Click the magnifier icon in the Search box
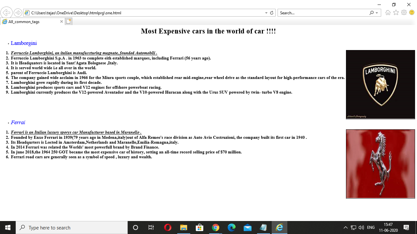The height and width of the screenshot is (234, 417). point(371,13)
